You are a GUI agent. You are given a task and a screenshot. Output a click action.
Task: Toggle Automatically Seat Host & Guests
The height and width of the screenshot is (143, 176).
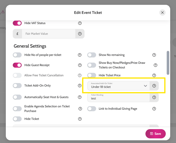point(17,97)
